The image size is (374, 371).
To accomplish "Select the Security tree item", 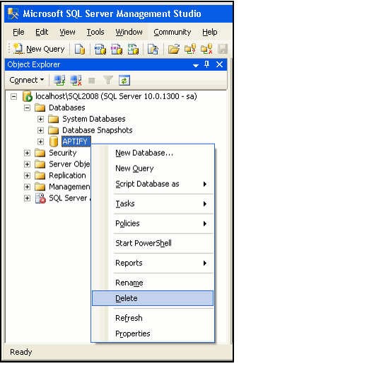I will coord(63,153).
